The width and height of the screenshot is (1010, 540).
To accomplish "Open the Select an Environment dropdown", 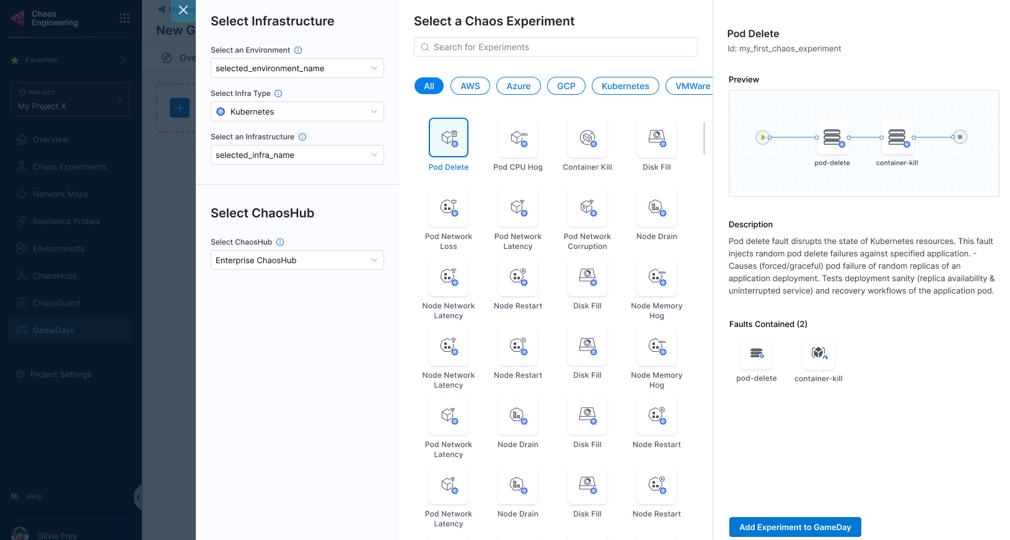I will pos(297,68).
